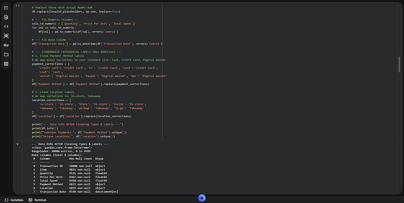Launch the Gemini sparkle assistant button
Screen dimensions: 404x203
click(x=202, y=198)
